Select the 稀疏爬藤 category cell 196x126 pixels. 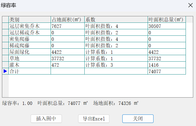(x=30, y=46)
